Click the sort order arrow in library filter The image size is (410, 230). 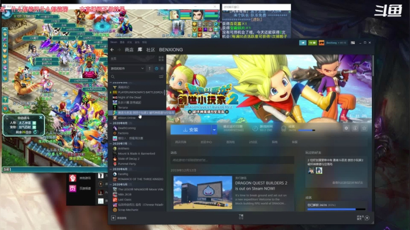pos(150,68)
